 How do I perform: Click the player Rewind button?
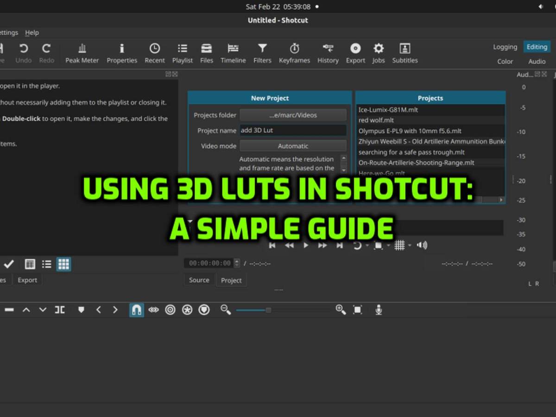[x=289, y=245]
